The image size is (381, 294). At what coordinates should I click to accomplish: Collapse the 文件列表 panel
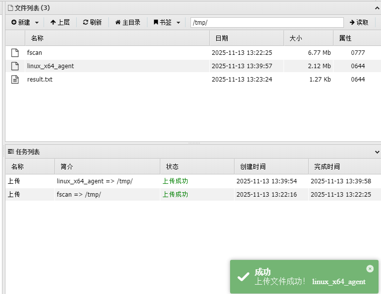[x=377, y=8]
